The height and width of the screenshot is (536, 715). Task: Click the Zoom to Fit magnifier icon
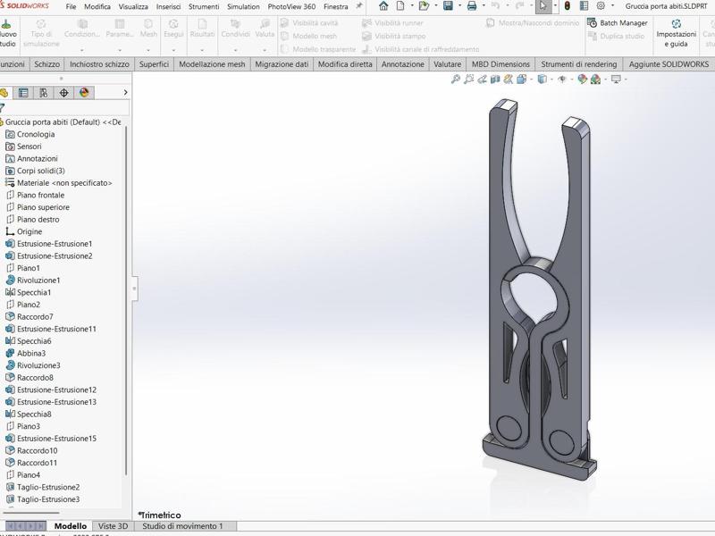(x=455, y=80)
